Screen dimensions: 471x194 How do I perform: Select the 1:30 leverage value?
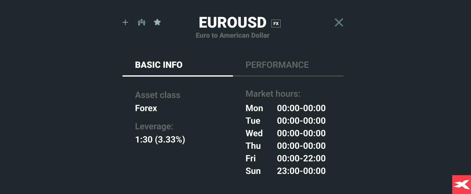point(160,139)
